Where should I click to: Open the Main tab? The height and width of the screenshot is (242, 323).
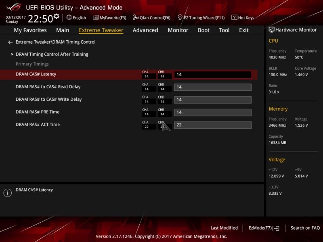pyautogui.click(x=63, y=30)
